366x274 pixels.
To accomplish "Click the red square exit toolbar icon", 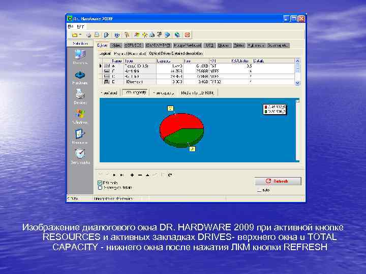I will (x=187, y=35).
